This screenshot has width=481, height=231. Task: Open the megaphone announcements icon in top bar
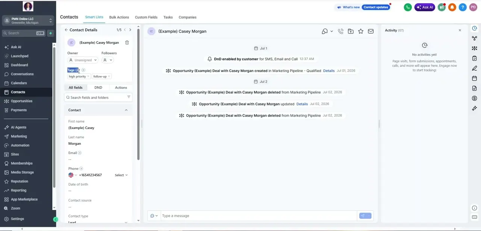pos(442,7)
